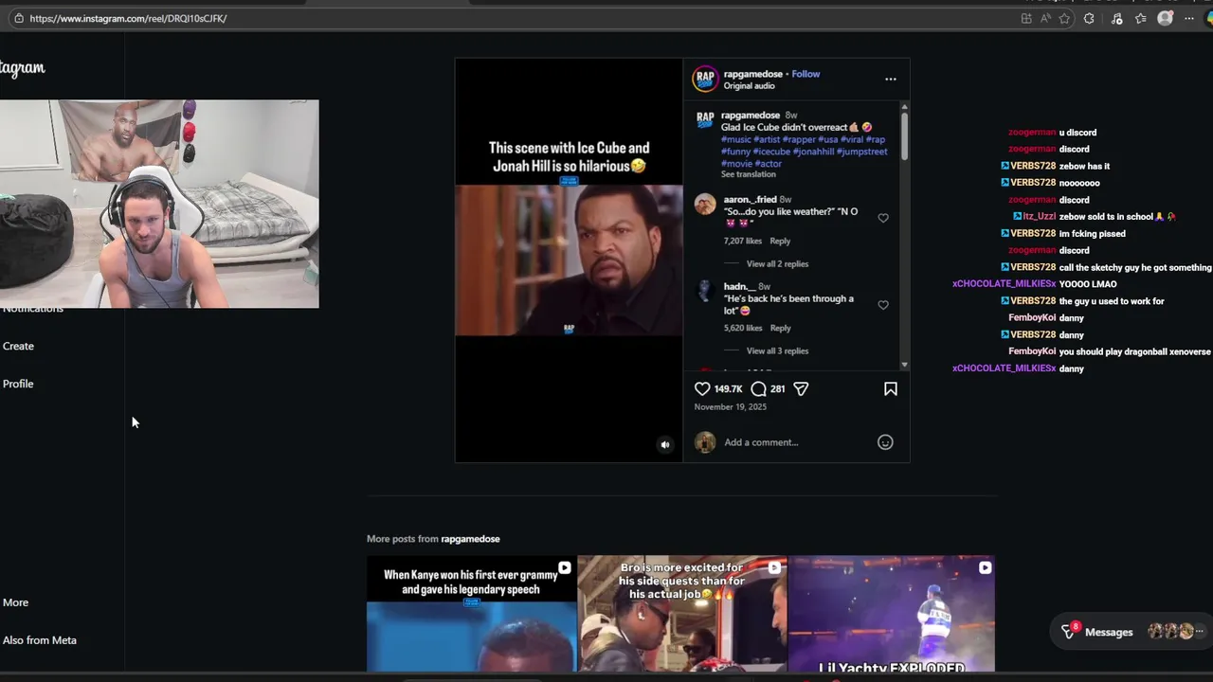Click the #jonahhill hashtag
Viewport: 1213px width, 682px height.
[813, 152]
